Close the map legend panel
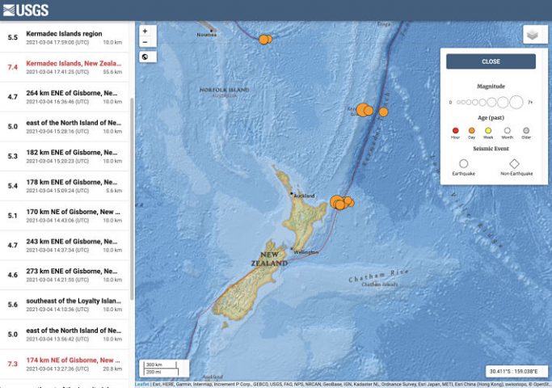The image size is (552, 388). coord(491,61)
